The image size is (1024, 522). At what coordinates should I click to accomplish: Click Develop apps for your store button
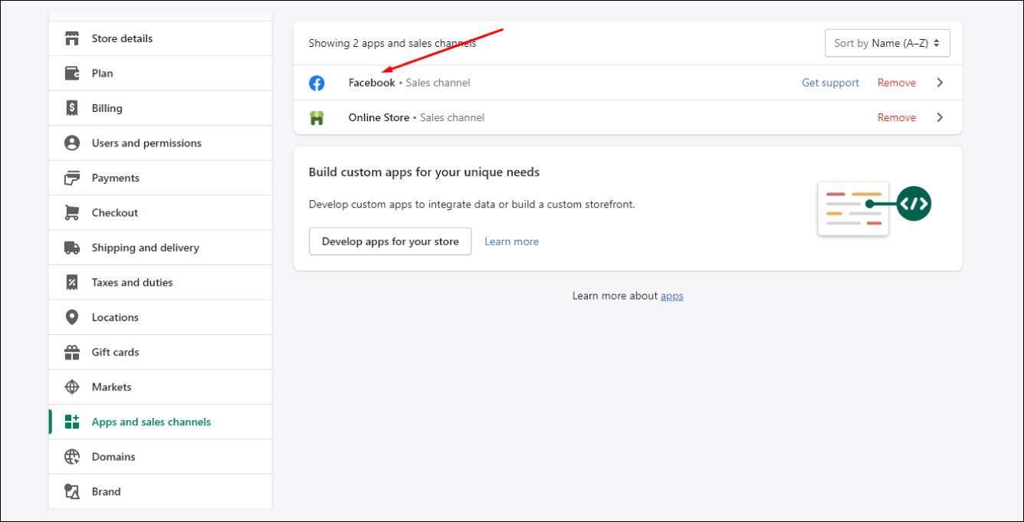pyautogui.click(x=390, y=241)
